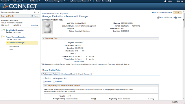
Task: Click the Document ID value 952
Action: (122, 29)
